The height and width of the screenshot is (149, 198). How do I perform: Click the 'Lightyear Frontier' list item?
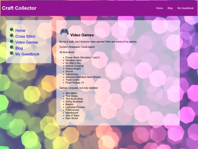point(75,107)
